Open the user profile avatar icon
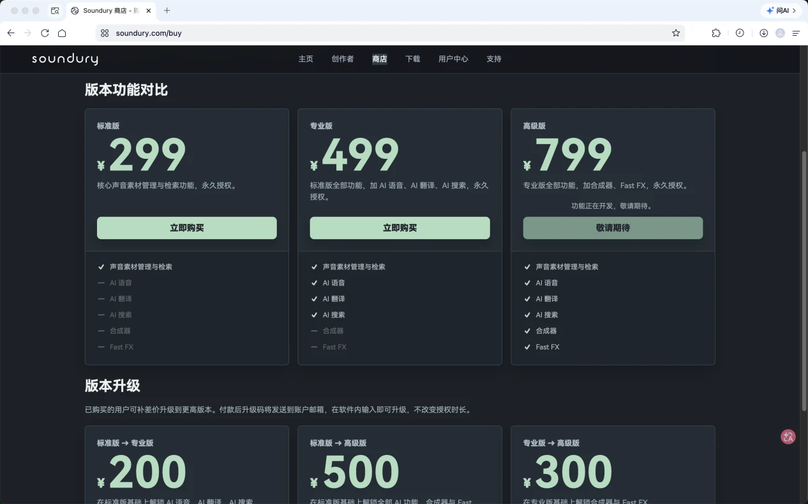Image resolution: width=808 pixels, height=504 pixels. (780, 33)
